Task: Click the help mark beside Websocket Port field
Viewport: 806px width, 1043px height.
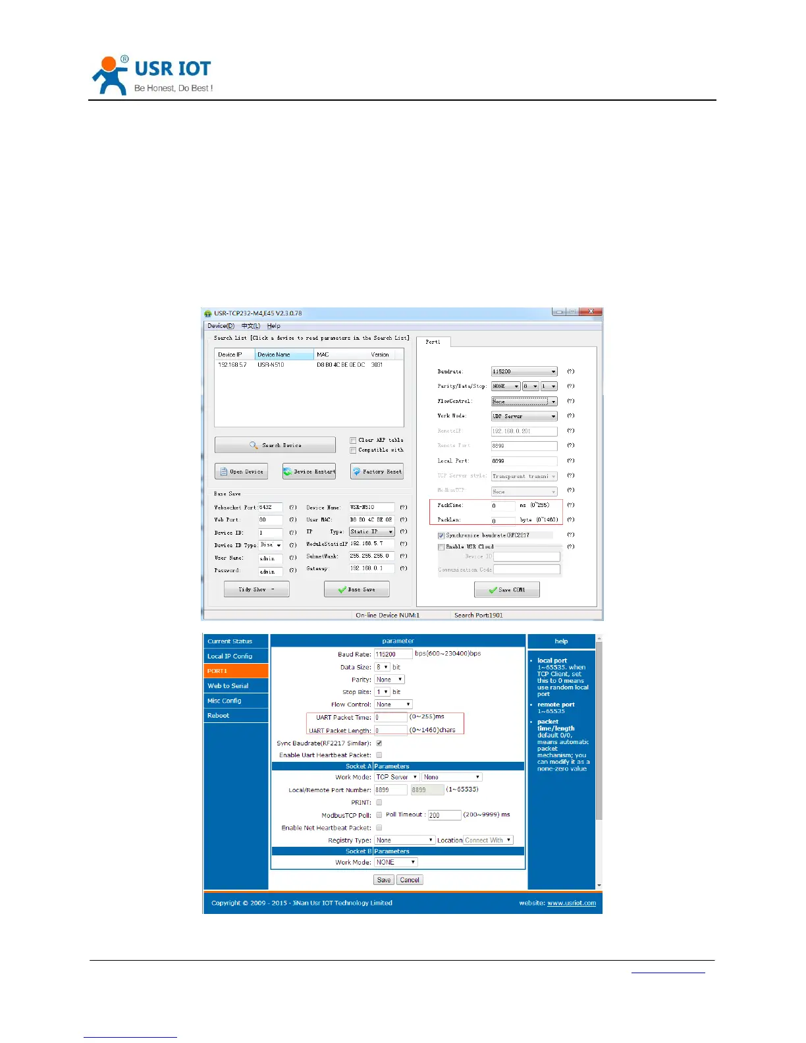Action: point(293,507)
